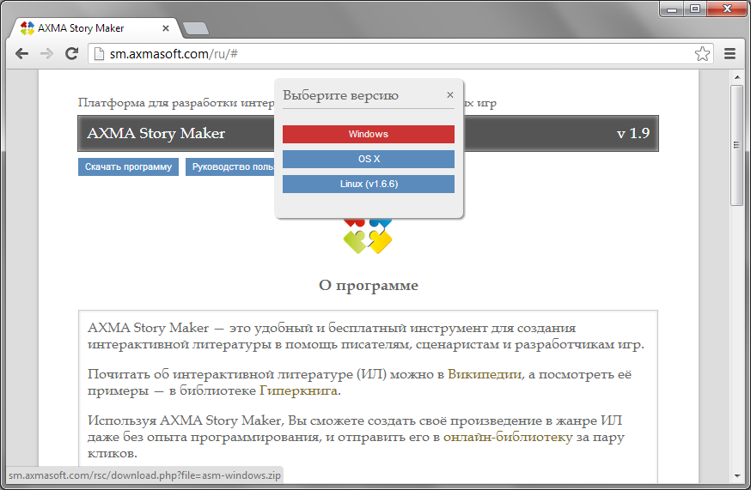Choose the Windows download button

click(369, 134)
